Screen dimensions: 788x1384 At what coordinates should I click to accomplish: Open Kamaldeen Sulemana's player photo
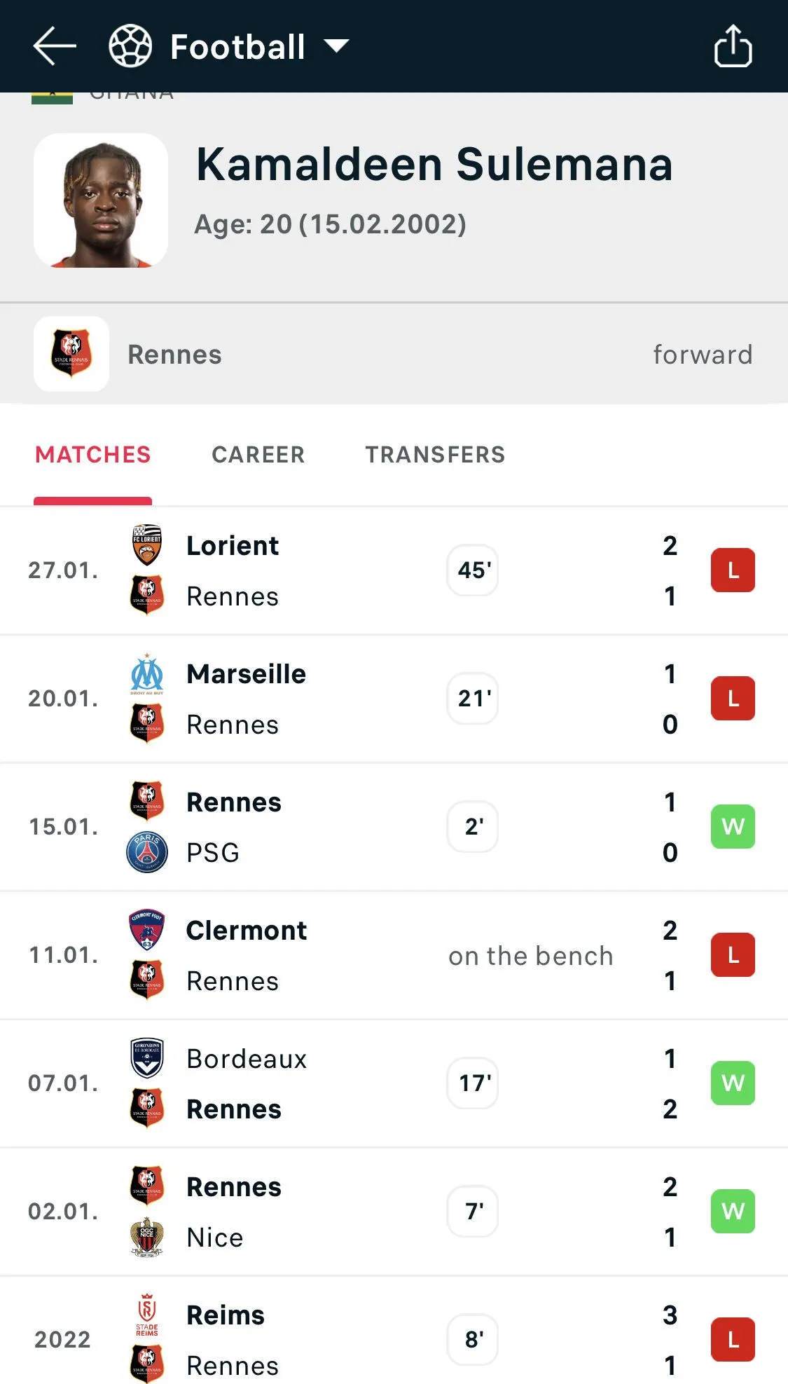(x=101, y=200)
